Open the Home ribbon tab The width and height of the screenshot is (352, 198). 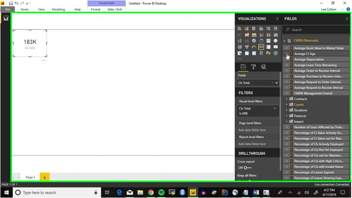(x=25, y=9)
